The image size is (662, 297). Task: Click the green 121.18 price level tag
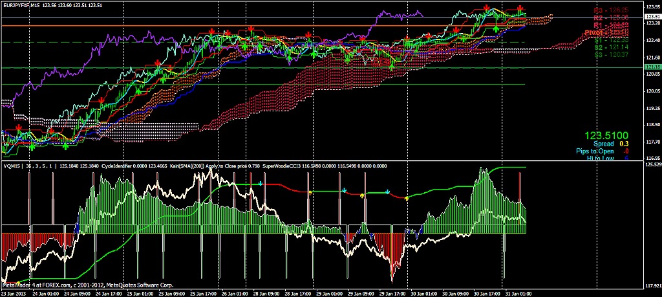click(x=652, y=67)
